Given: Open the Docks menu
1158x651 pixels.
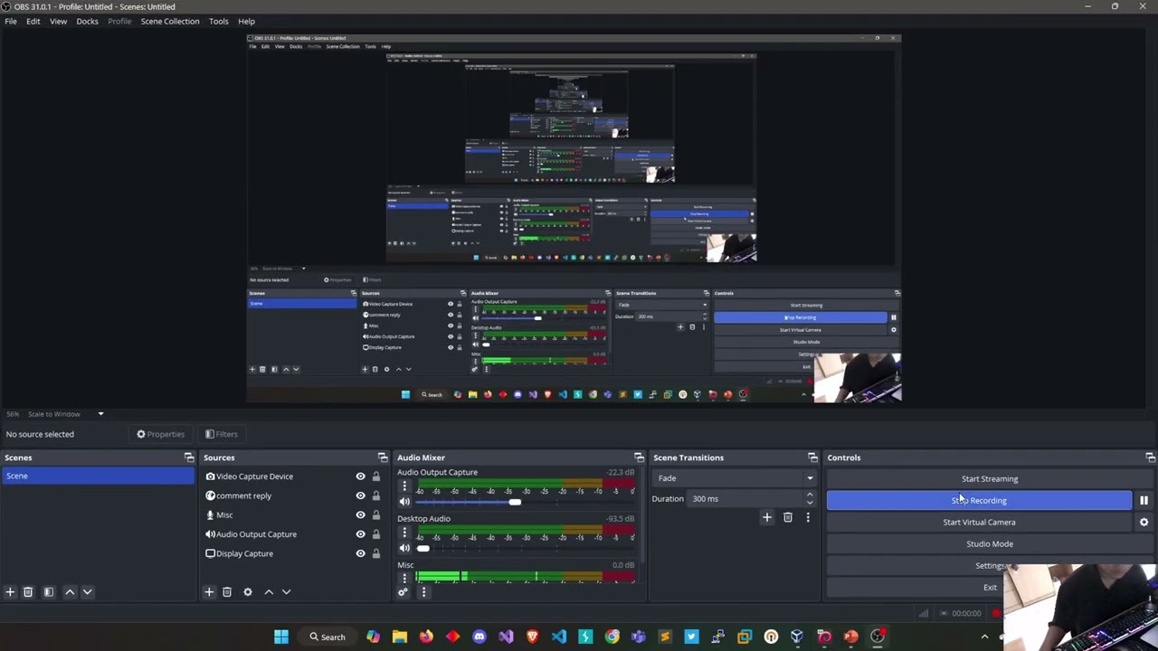Looking at the screenshot, I should coord(87,21).
